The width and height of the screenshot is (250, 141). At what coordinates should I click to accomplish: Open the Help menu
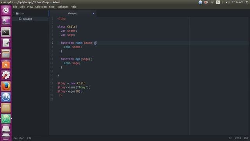(73, 7)
